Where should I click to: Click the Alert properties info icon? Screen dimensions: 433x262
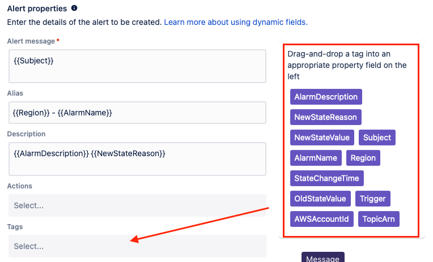coord(74,8)
